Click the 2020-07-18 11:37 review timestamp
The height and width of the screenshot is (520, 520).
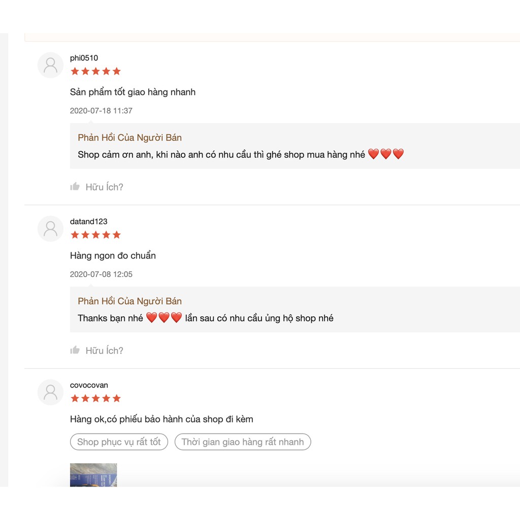(x=101, y=111)
